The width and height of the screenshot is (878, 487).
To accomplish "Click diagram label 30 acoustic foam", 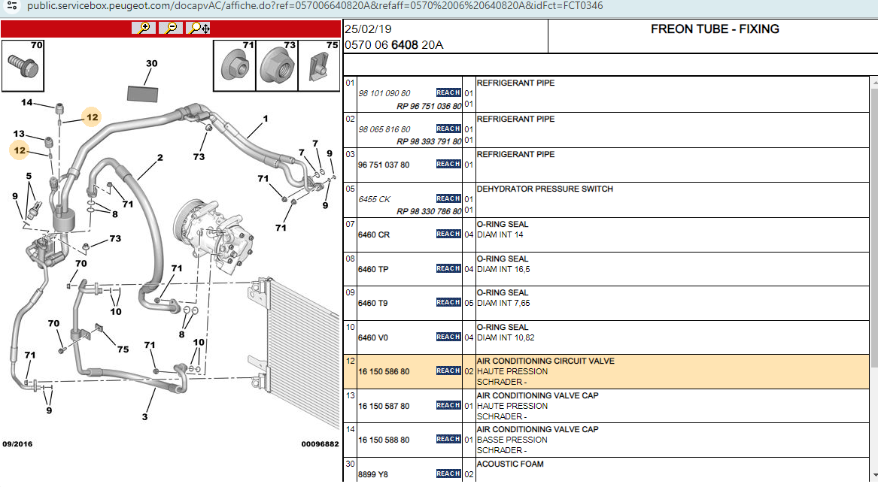I will tap(152, 64).
